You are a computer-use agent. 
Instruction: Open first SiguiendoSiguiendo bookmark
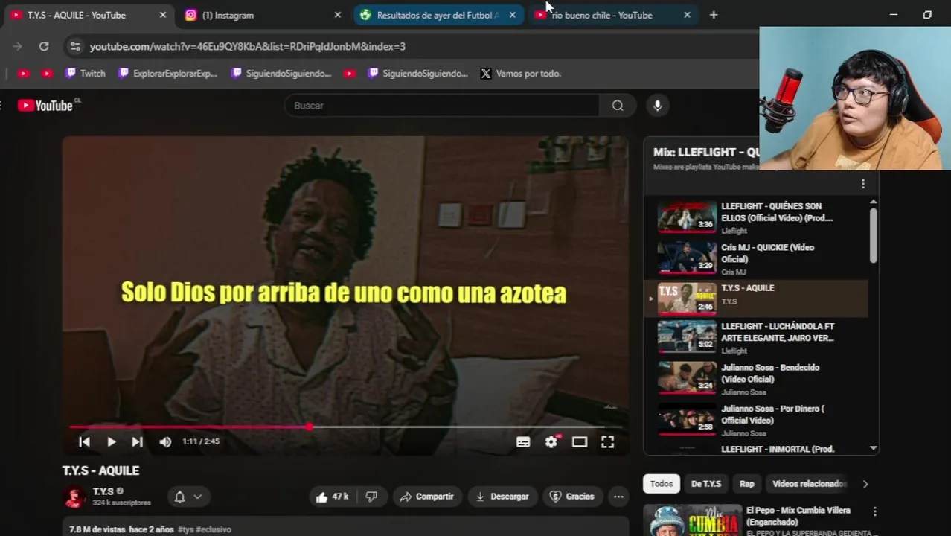(x=281, y=74)
